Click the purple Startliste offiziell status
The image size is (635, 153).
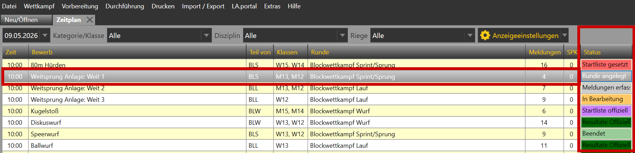tap(606, 110)
